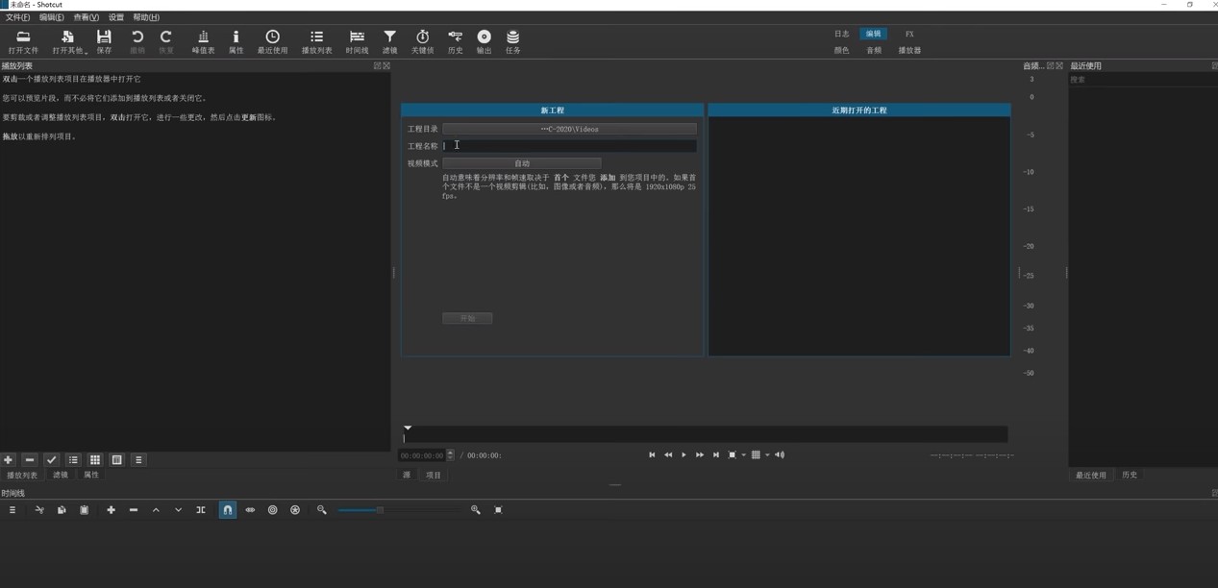Open the player grid dropdown arrow
The image size is (1218, 588).
(x=767, y=455)
